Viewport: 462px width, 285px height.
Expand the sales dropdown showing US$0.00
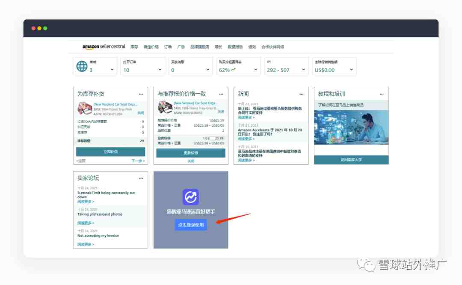351,70
